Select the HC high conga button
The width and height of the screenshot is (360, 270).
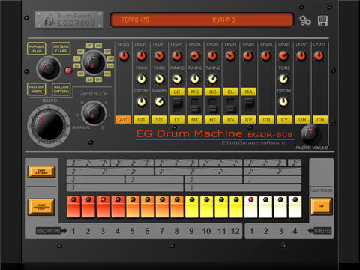point(213,91)
